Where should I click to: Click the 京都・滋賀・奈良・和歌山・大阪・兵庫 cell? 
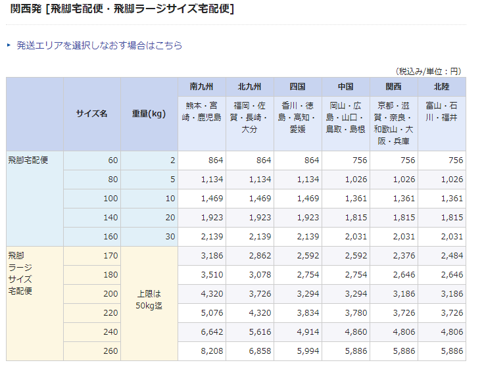click(393, 123)
